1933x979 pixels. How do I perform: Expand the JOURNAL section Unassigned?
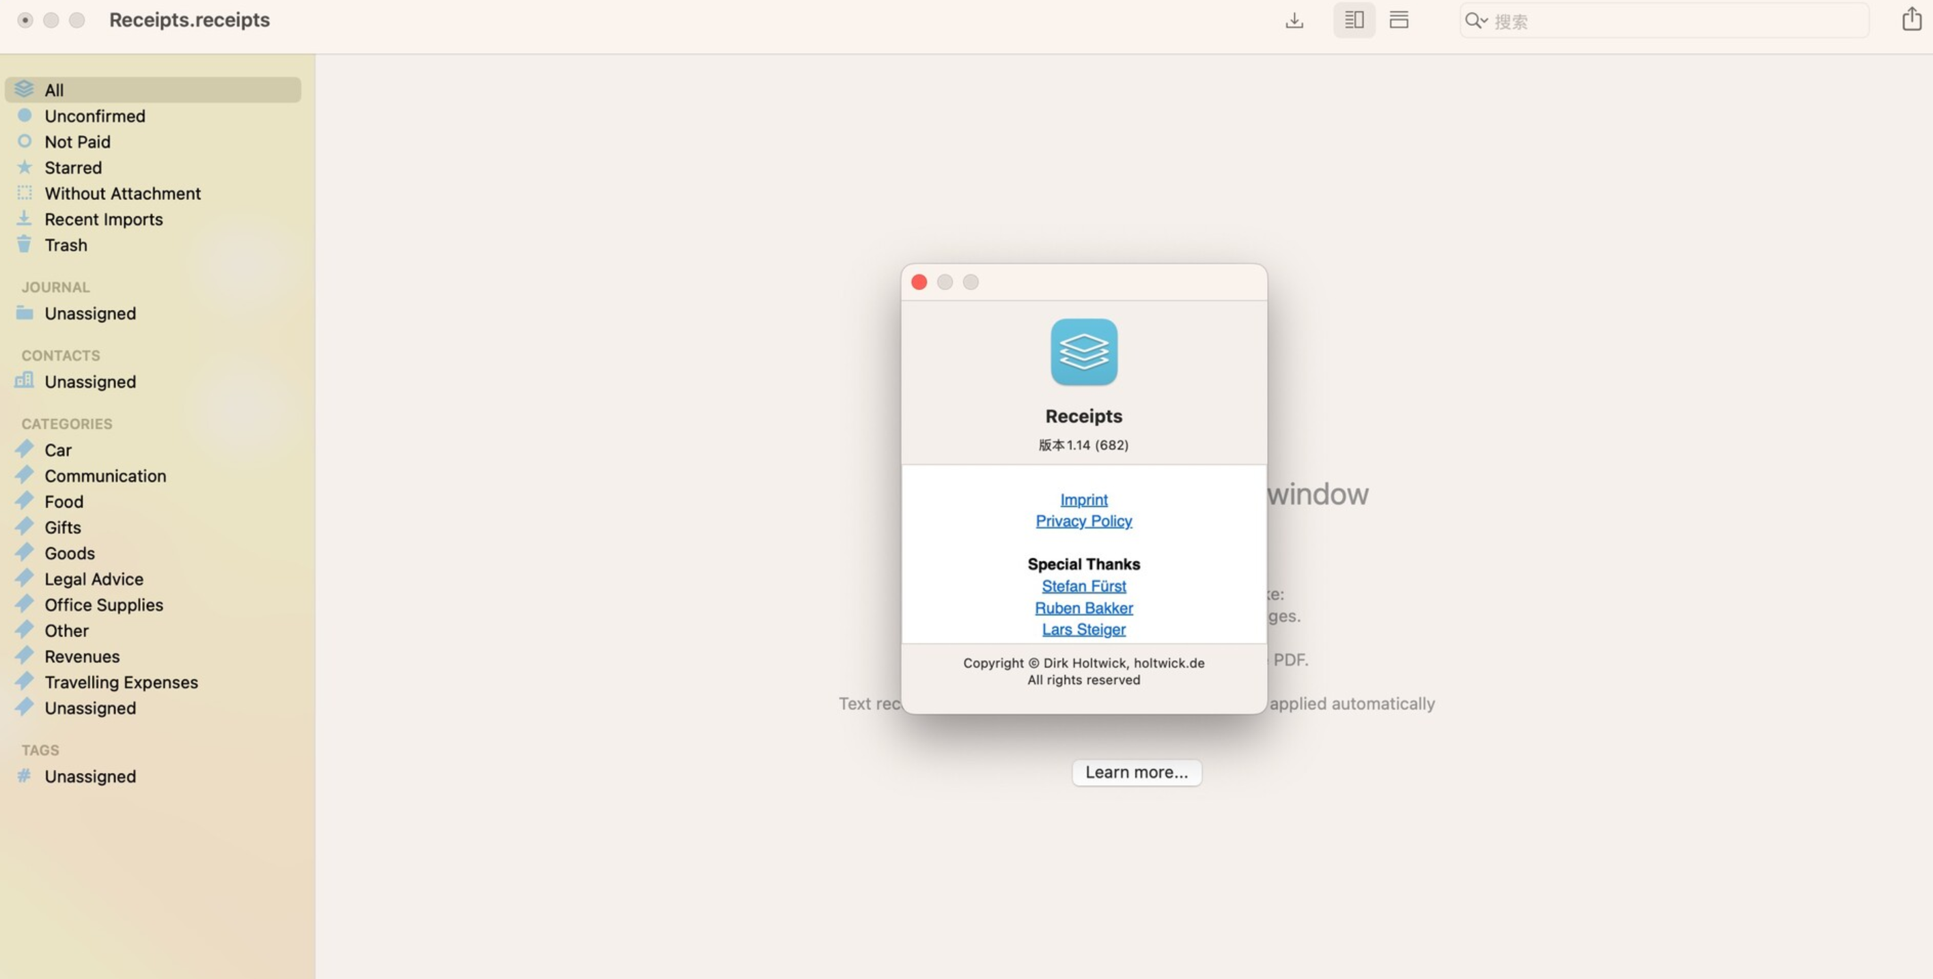click(x=89, y=313)
